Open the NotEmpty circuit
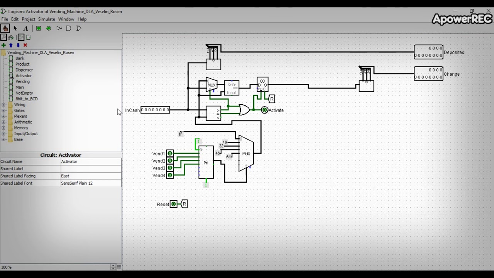 click(x=24, y=93)
